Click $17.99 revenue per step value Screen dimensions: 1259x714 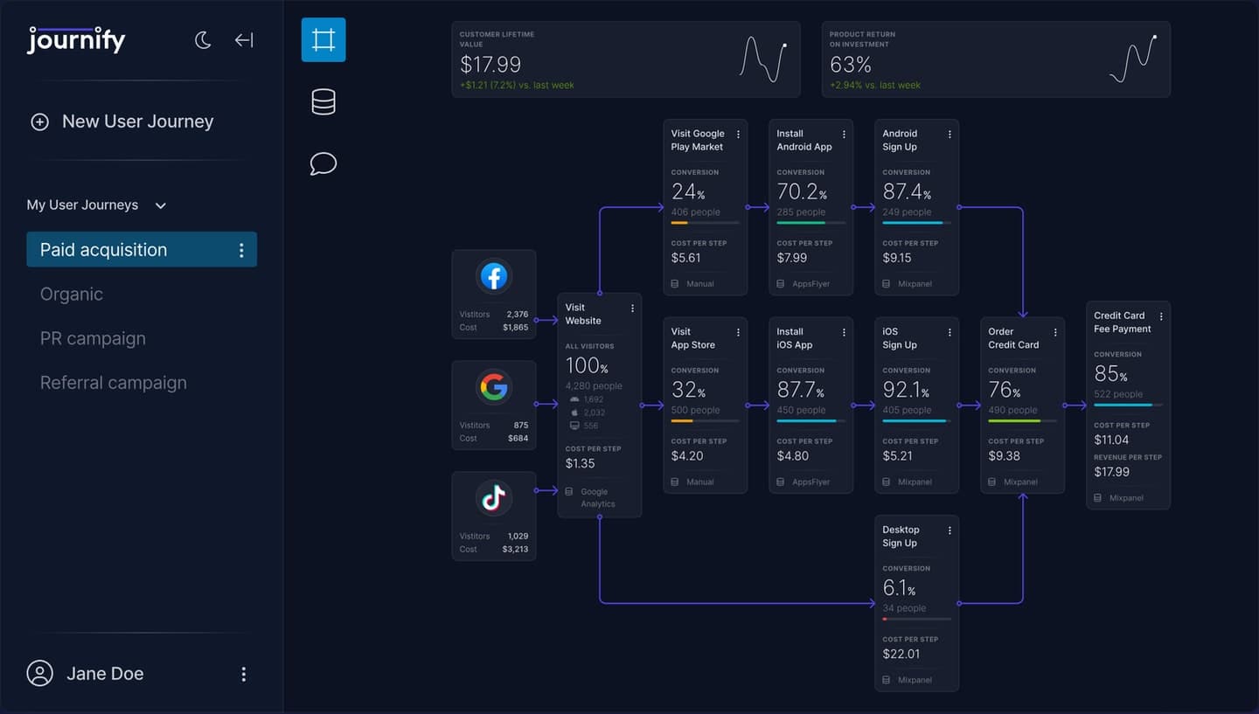click(x=1112, y=472)
